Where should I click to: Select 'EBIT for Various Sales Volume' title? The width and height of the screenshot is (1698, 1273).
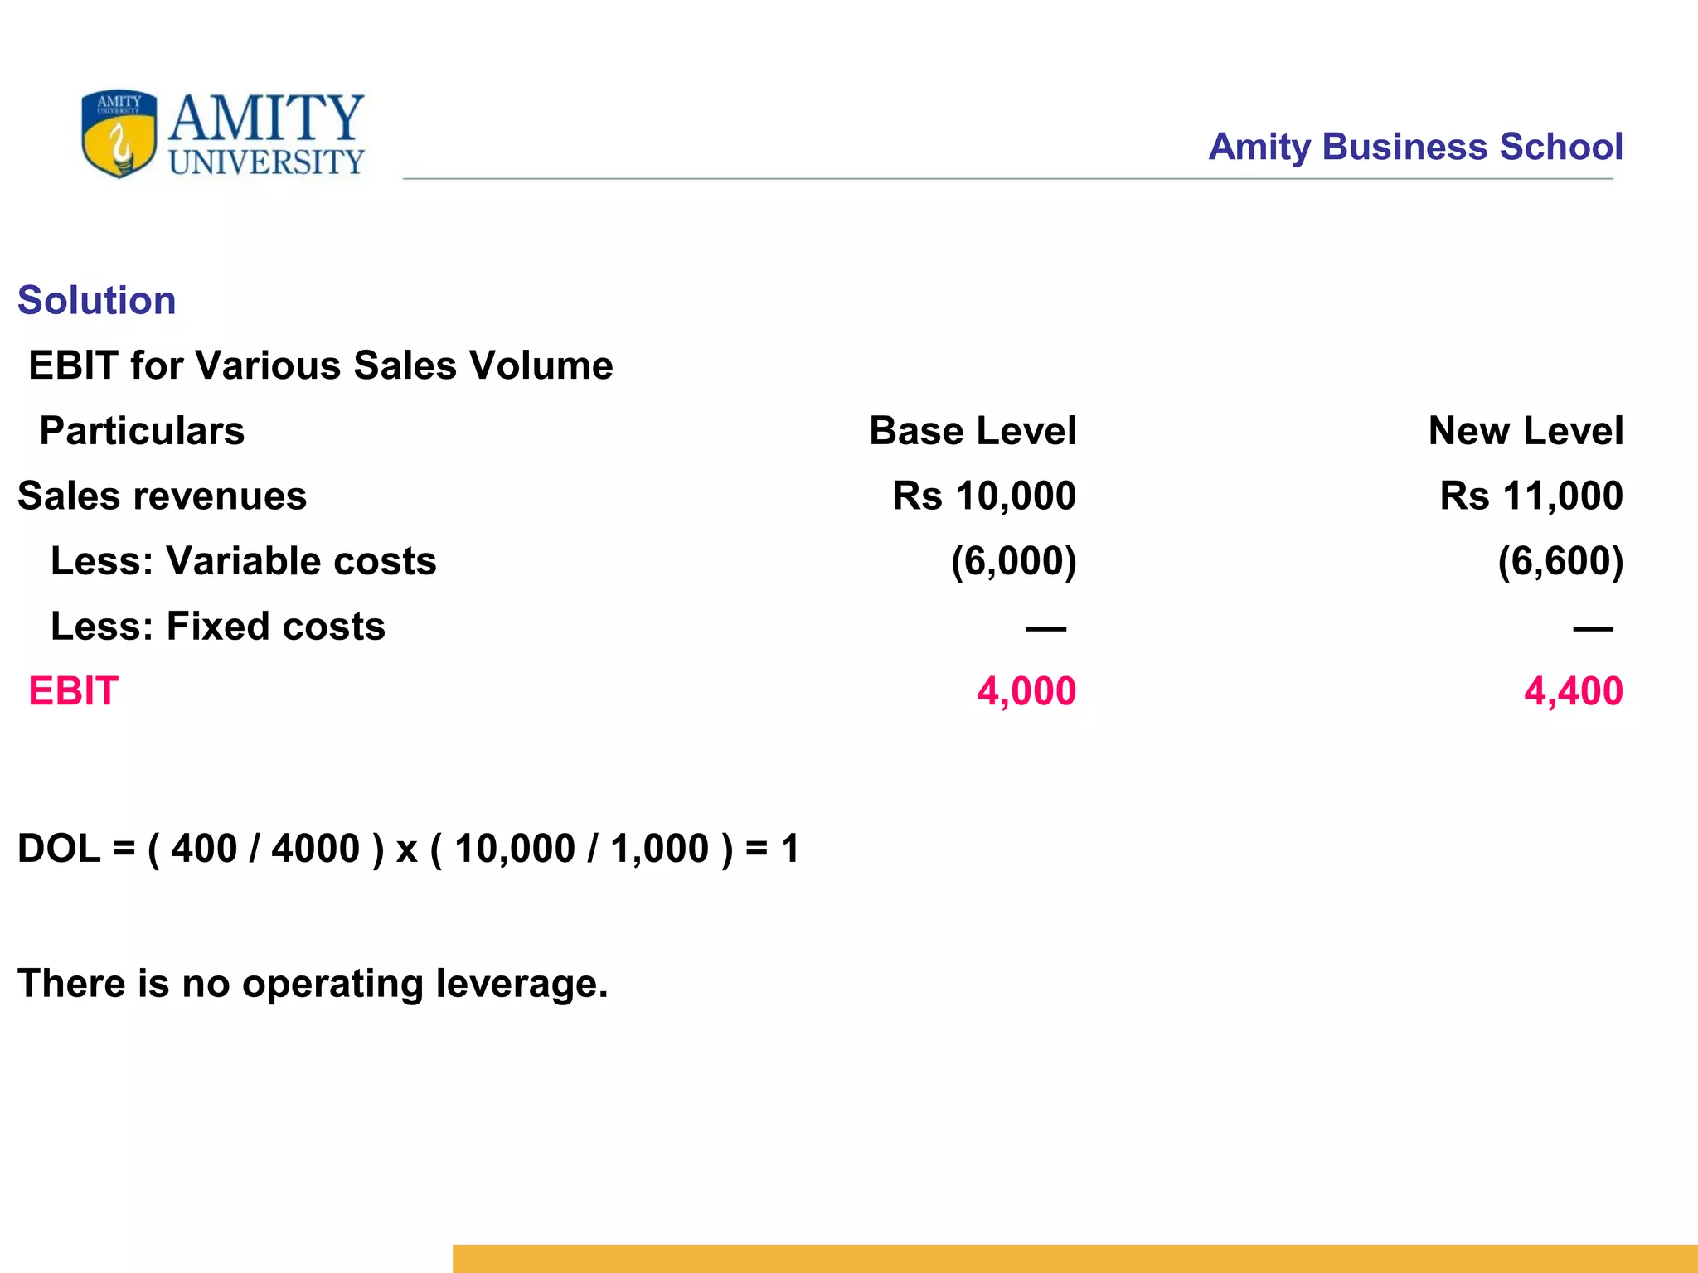pos(321,365)
